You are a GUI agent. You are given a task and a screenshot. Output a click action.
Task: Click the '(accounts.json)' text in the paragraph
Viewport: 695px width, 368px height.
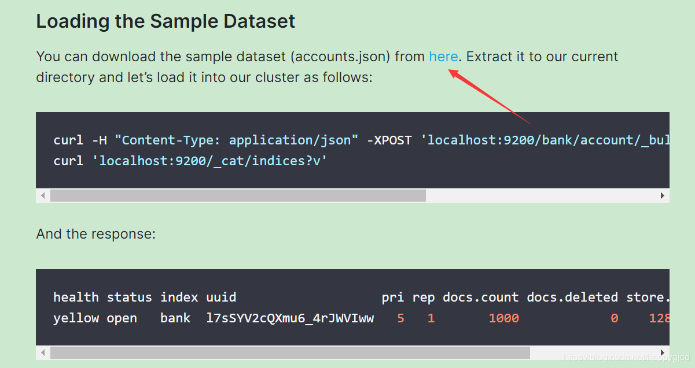[340, 57]
